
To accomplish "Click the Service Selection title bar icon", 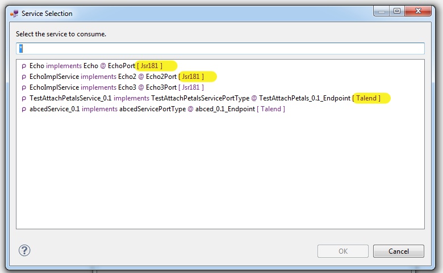I will coord(14,13).
